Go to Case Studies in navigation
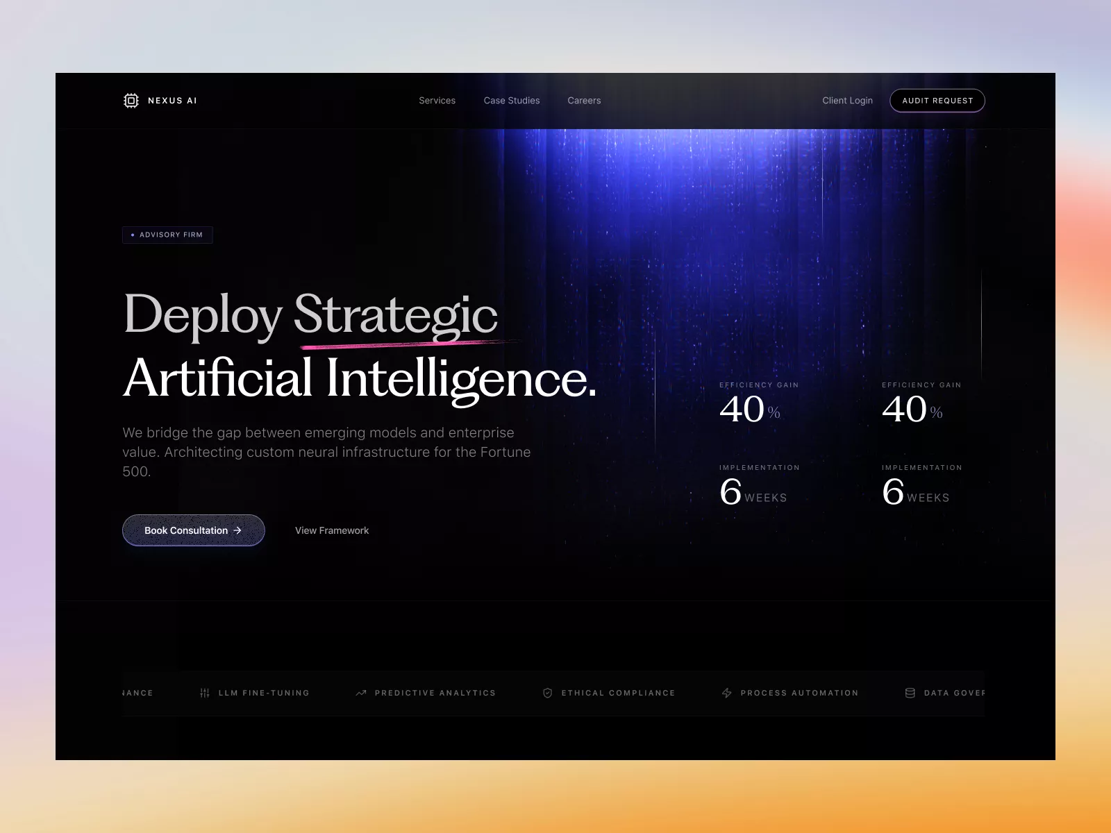The height and width of the screenshot is (833, 1111). (512, 101)
